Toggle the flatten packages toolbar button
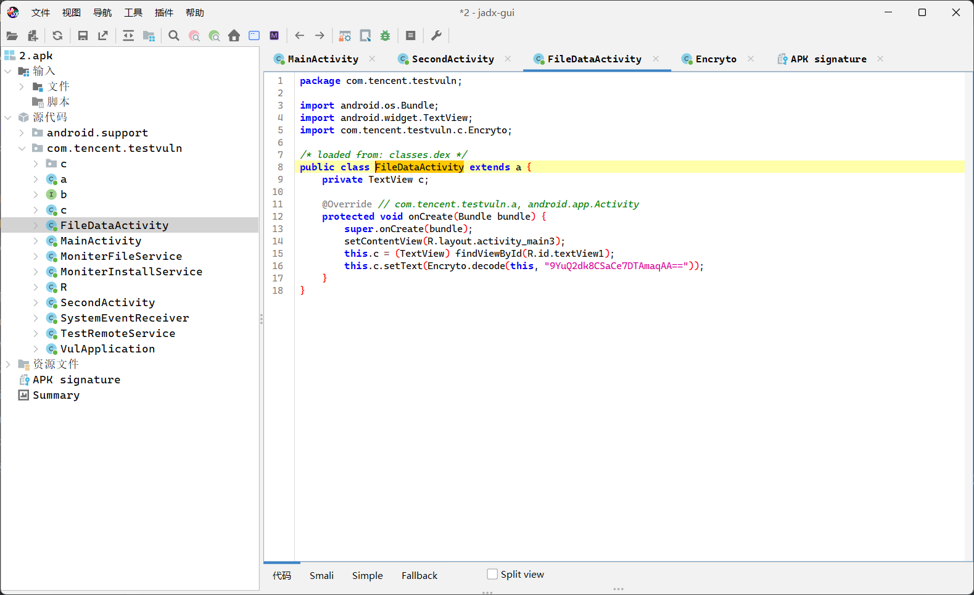 pos(149,36)
